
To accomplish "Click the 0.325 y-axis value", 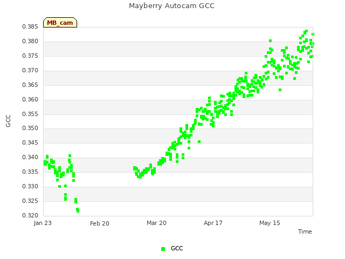I will pyautogui.click(x=30, y=201).
